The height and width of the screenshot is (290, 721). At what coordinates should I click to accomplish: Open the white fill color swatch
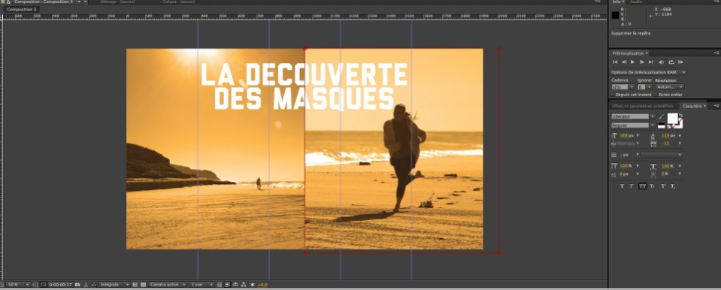pyautogui.click(x=672, y=118)
